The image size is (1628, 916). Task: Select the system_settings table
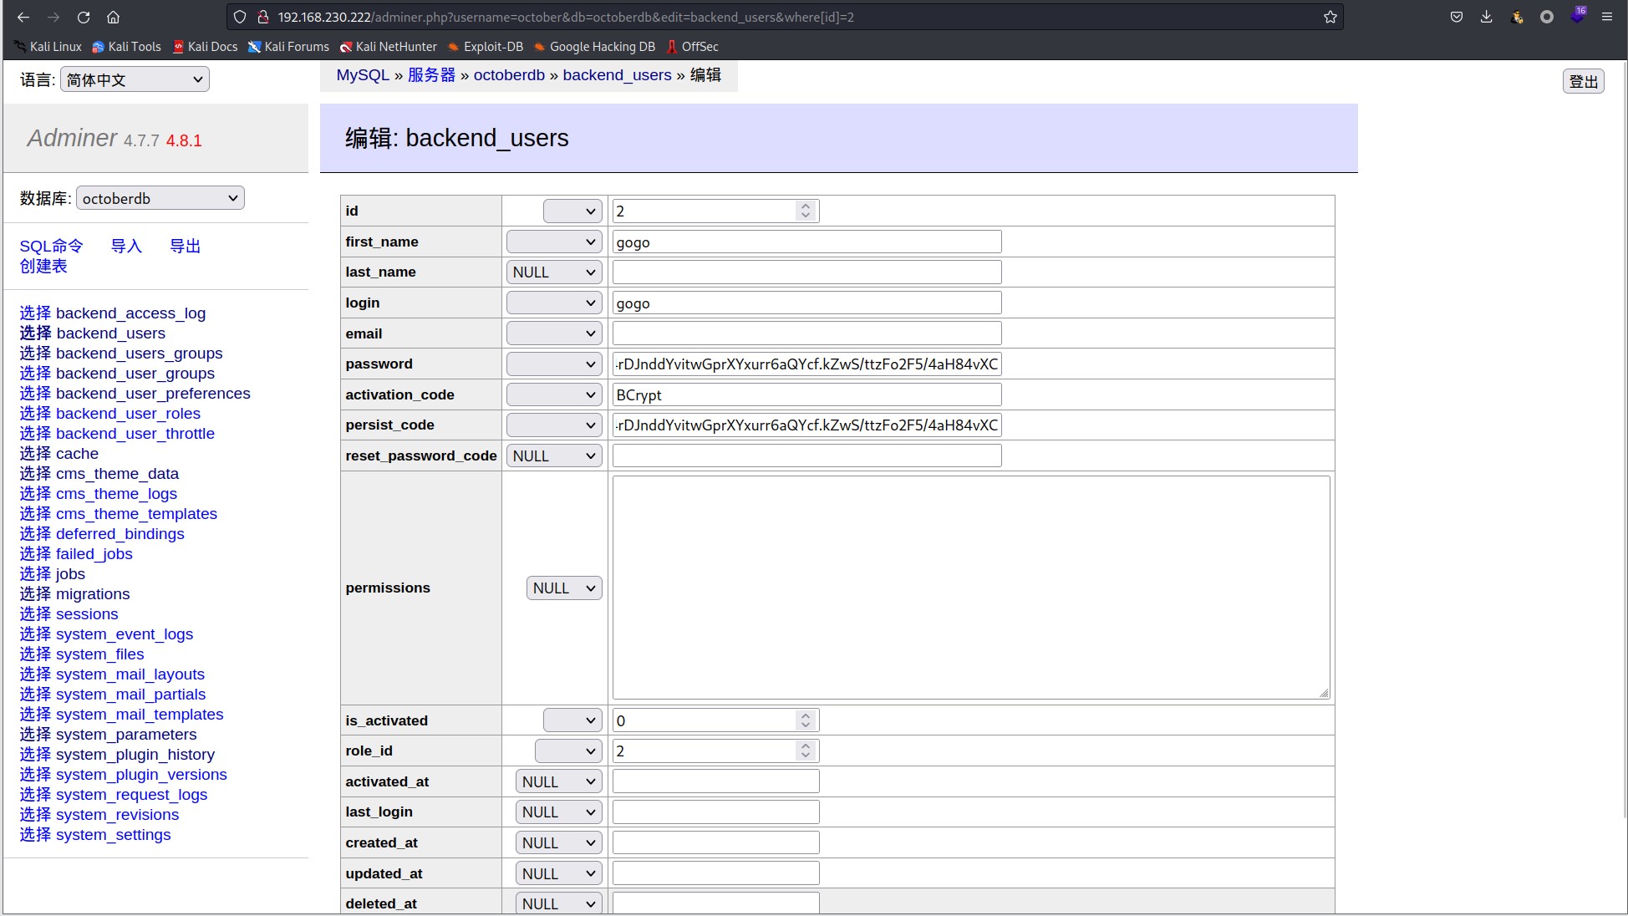click(x=113, y=834)
